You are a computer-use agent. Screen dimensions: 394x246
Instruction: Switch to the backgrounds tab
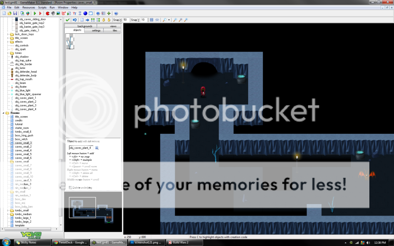click(x=85, y=26)
